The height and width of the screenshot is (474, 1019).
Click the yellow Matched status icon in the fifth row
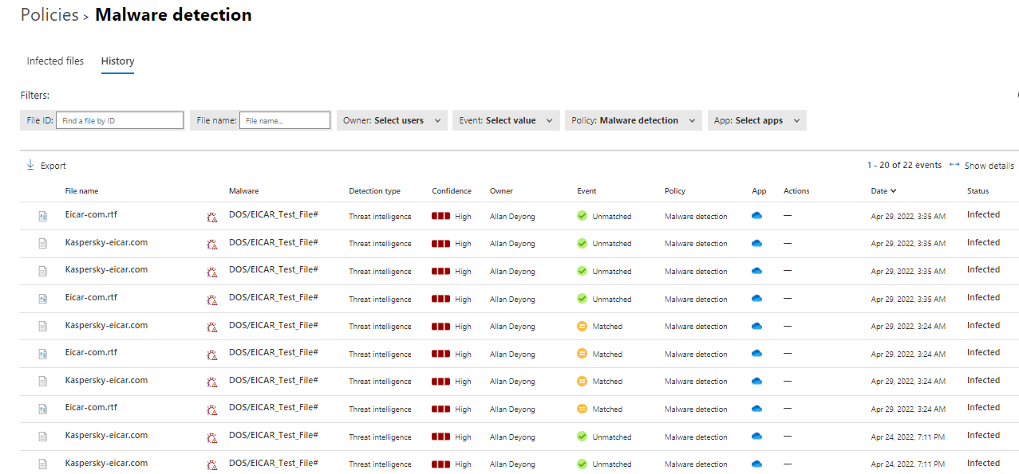click(x=582, y=325)
